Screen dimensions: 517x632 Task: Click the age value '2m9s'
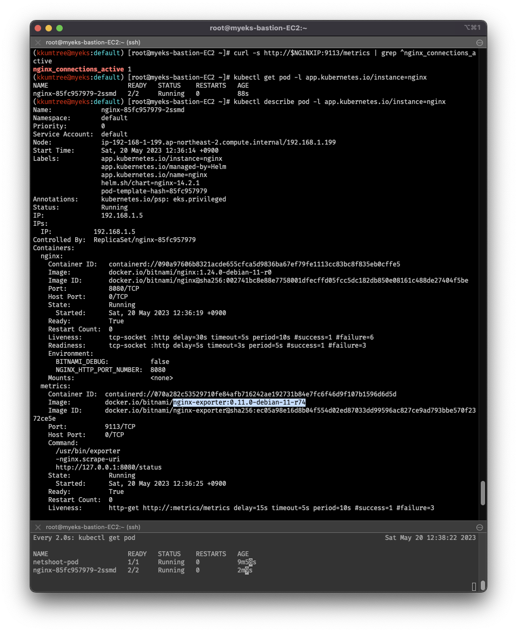pos(245,570)
